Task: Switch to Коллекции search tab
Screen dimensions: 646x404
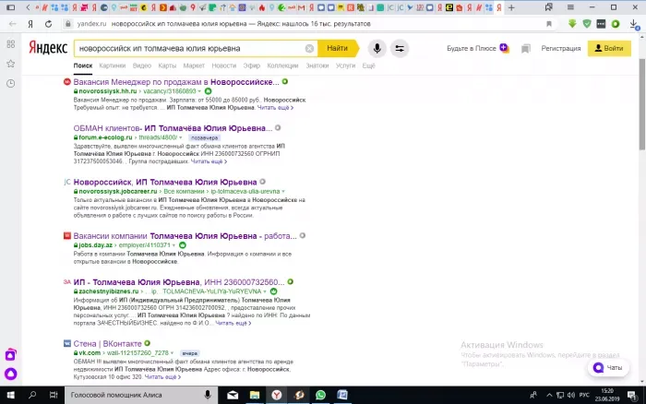Action: 282,65
